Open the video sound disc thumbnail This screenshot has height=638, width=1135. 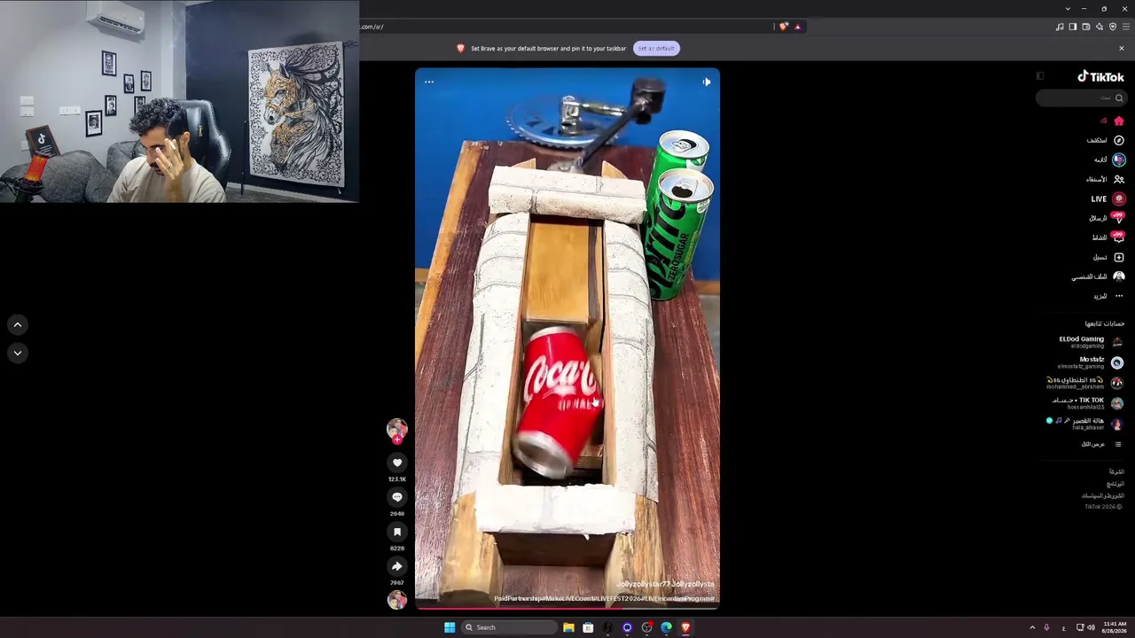tap(397, 600)
